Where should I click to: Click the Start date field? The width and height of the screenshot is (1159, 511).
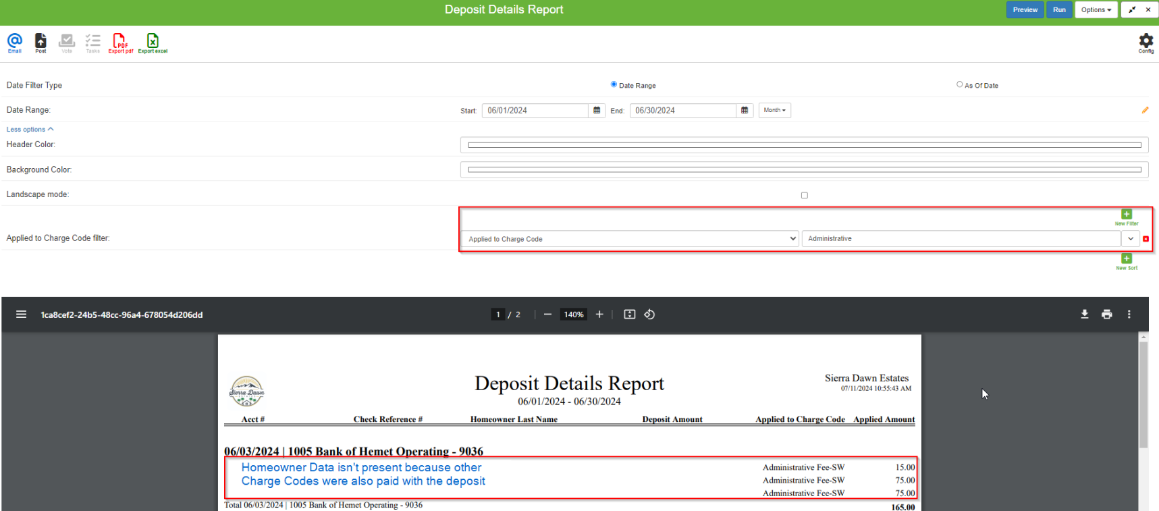tap(535, 111)
